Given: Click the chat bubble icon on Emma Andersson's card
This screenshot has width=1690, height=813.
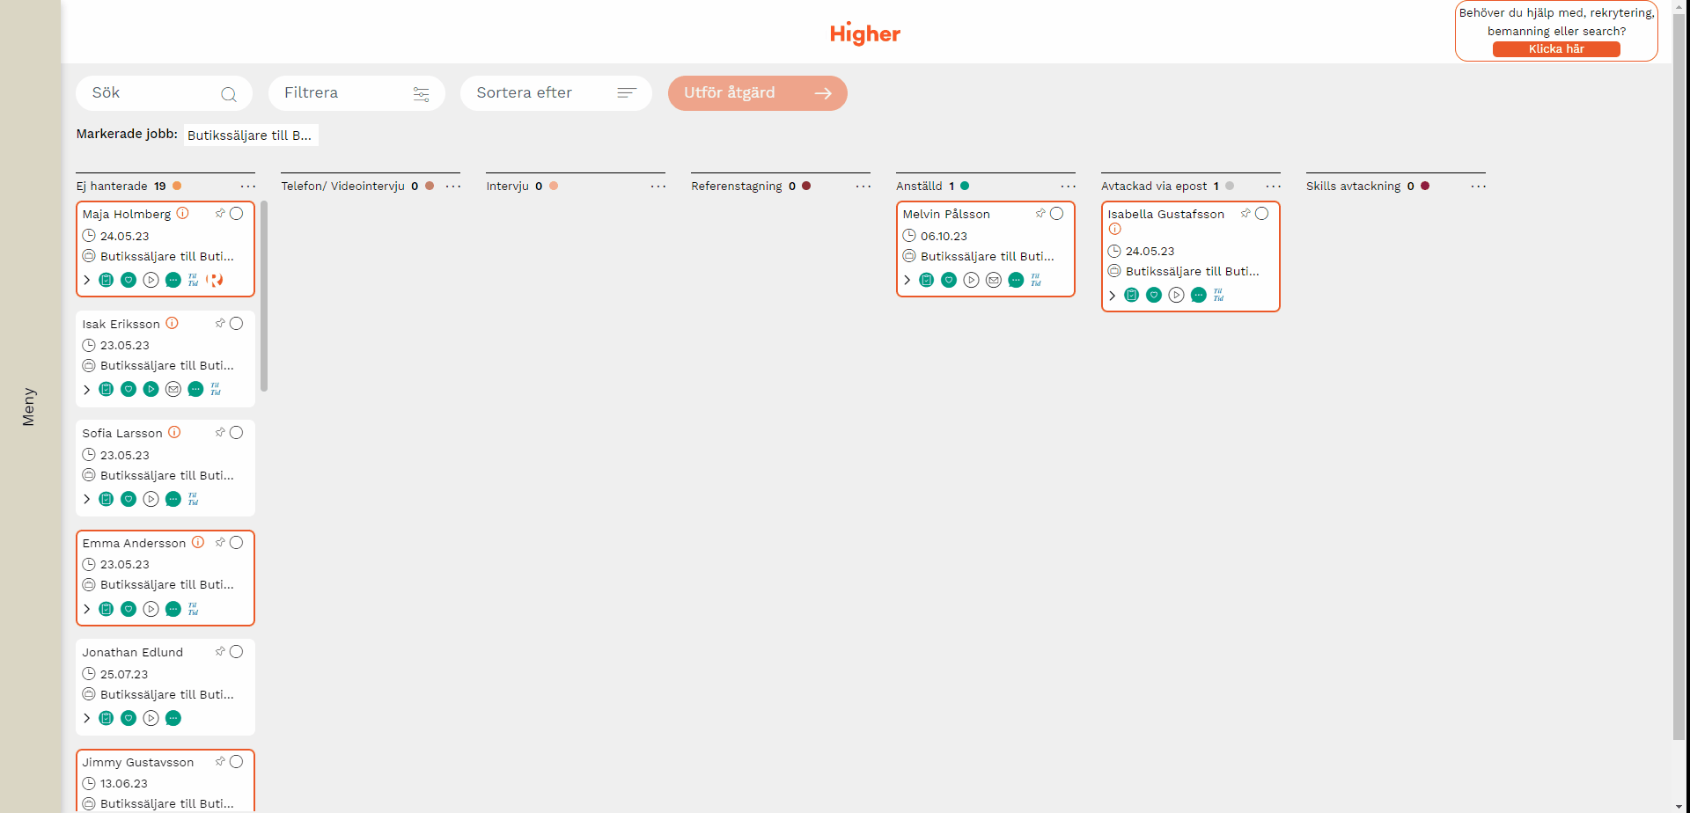Looking at the screenshot, I should pyautogui.click(x=173, y=609).
